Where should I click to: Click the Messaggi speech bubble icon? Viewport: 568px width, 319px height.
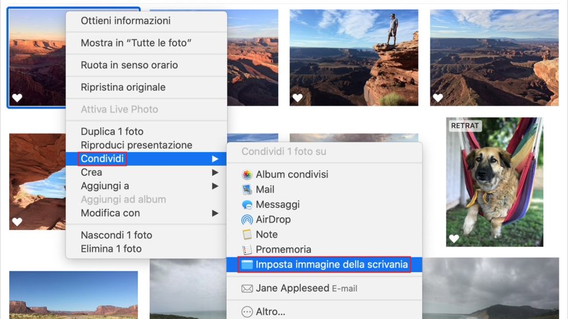pos(247,205)
